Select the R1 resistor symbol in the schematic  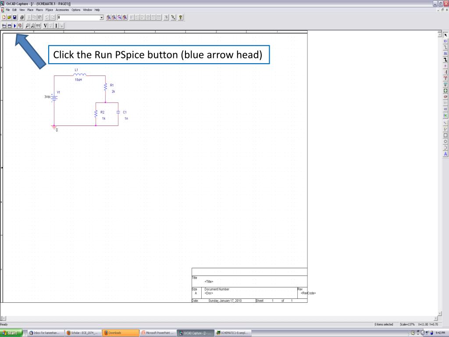(105, 86)
